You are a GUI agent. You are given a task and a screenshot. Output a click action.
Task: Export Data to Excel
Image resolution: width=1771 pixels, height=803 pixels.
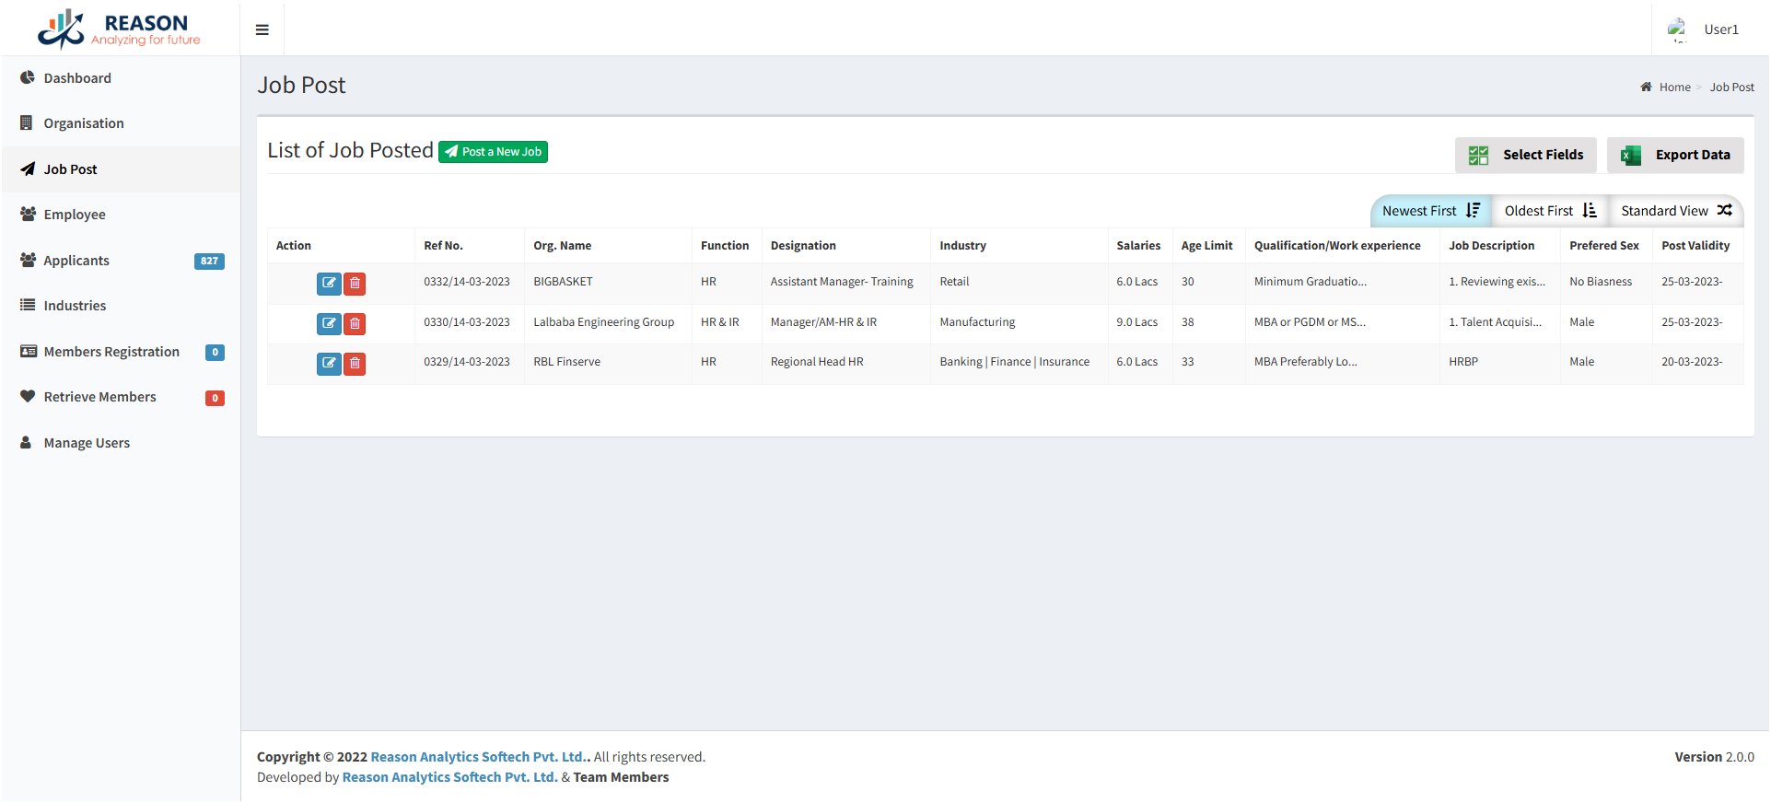(1675, 155)
